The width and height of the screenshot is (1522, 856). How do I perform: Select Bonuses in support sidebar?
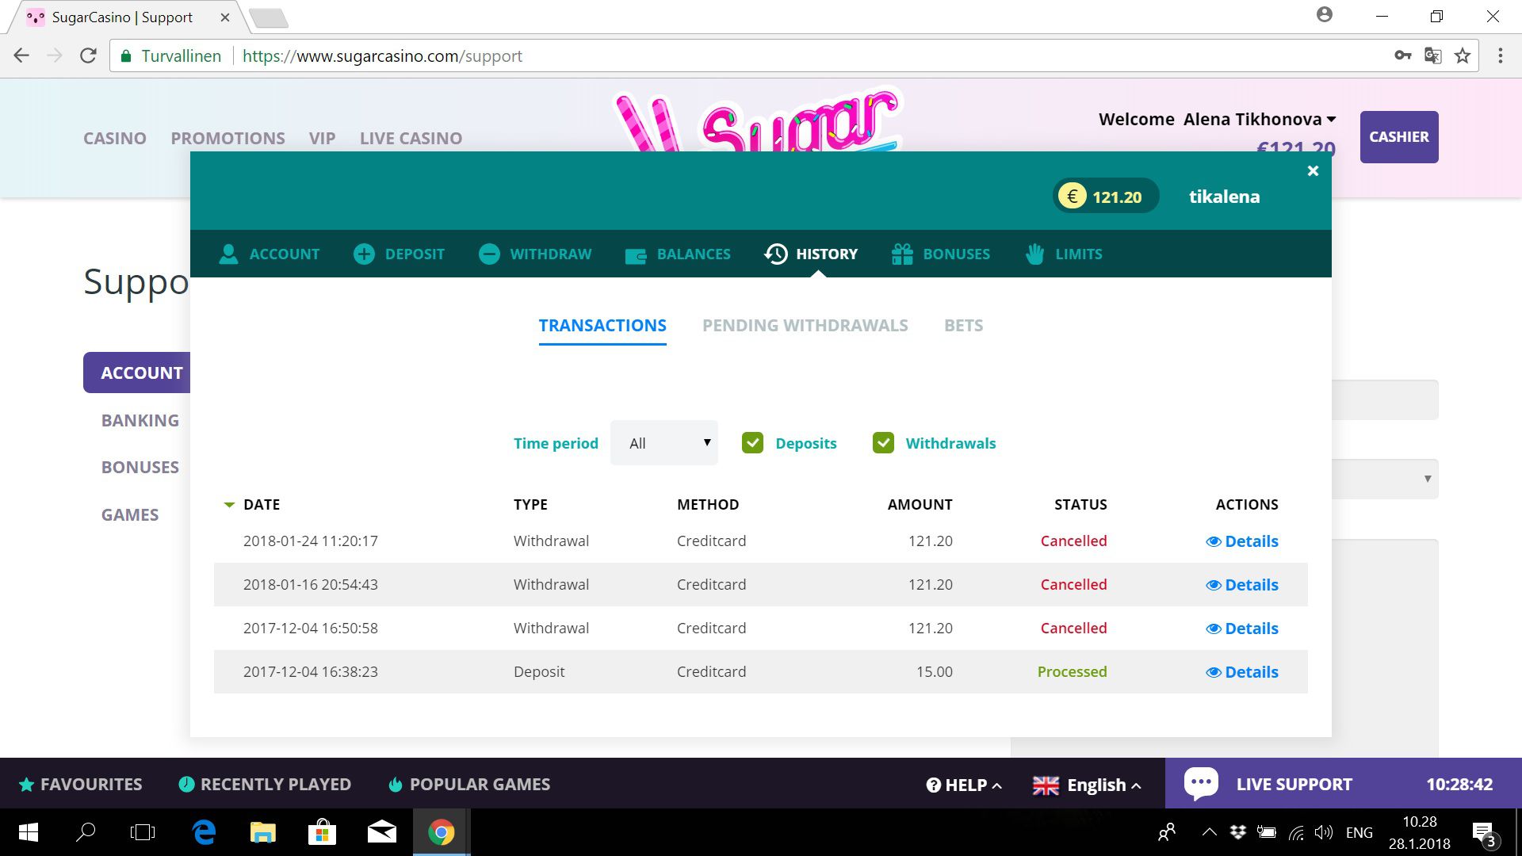140,467
